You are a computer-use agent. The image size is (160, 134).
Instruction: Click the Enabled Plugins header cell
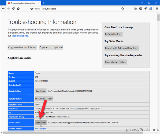21,128
